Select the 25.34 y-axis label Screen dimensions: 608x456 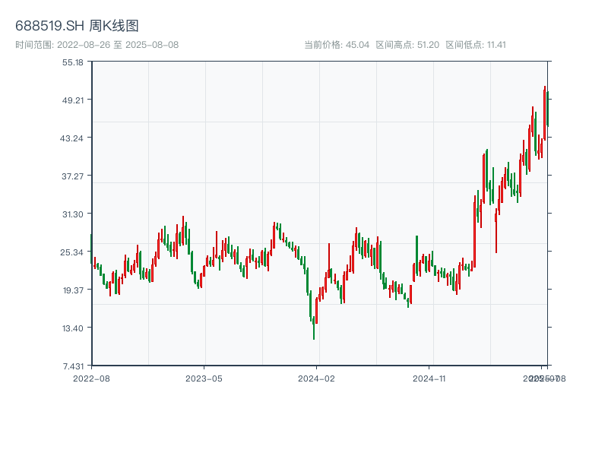(x=73, y=252)
